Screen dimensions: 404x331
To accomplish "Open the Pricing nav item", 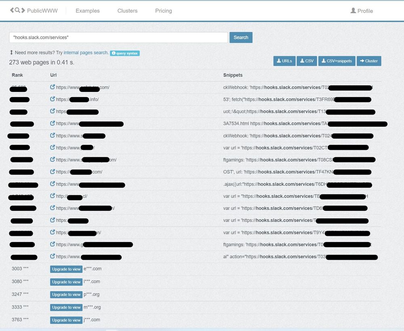I will coord(164,11).
